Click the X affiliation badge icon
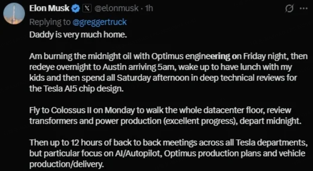The image size is (313, 171). pyautogui.click(x=87, y=8)
